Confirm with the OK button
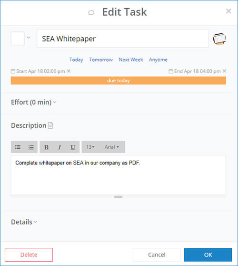 [208, 255]
